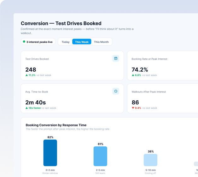Click the green up arrow beside 18s faster
The height and width of the screenshot is (177, 198).
coord(27,108)
